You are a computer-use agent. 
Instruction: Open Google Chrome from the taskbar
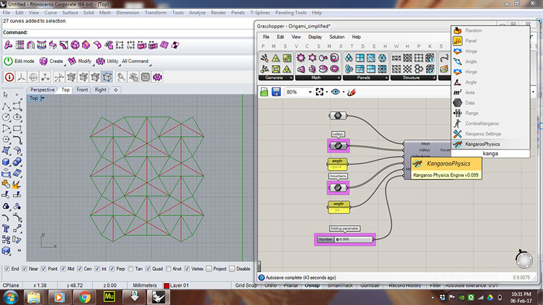pyautogui.click(x=84, y=297)
